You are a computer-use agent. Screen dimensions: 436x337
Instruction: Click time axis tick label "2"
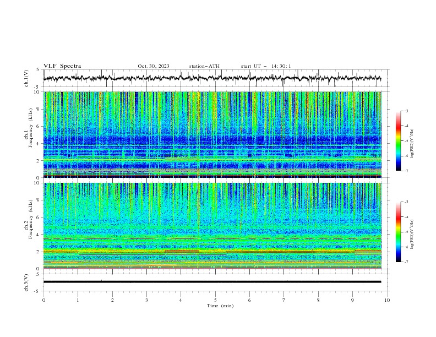tap(112, 300)
